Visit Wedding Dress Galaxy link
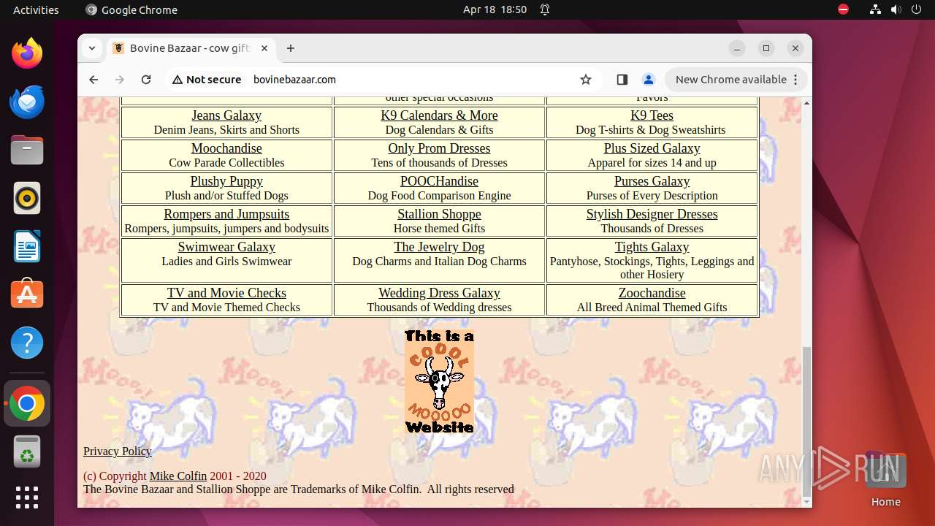 coord(439,293)
